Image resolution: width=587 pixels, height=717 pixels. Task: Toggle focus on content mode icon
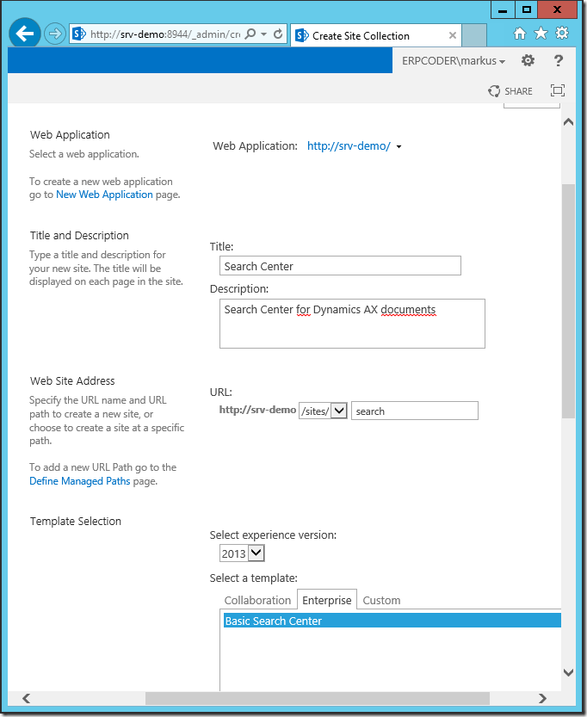pos(557,90)
